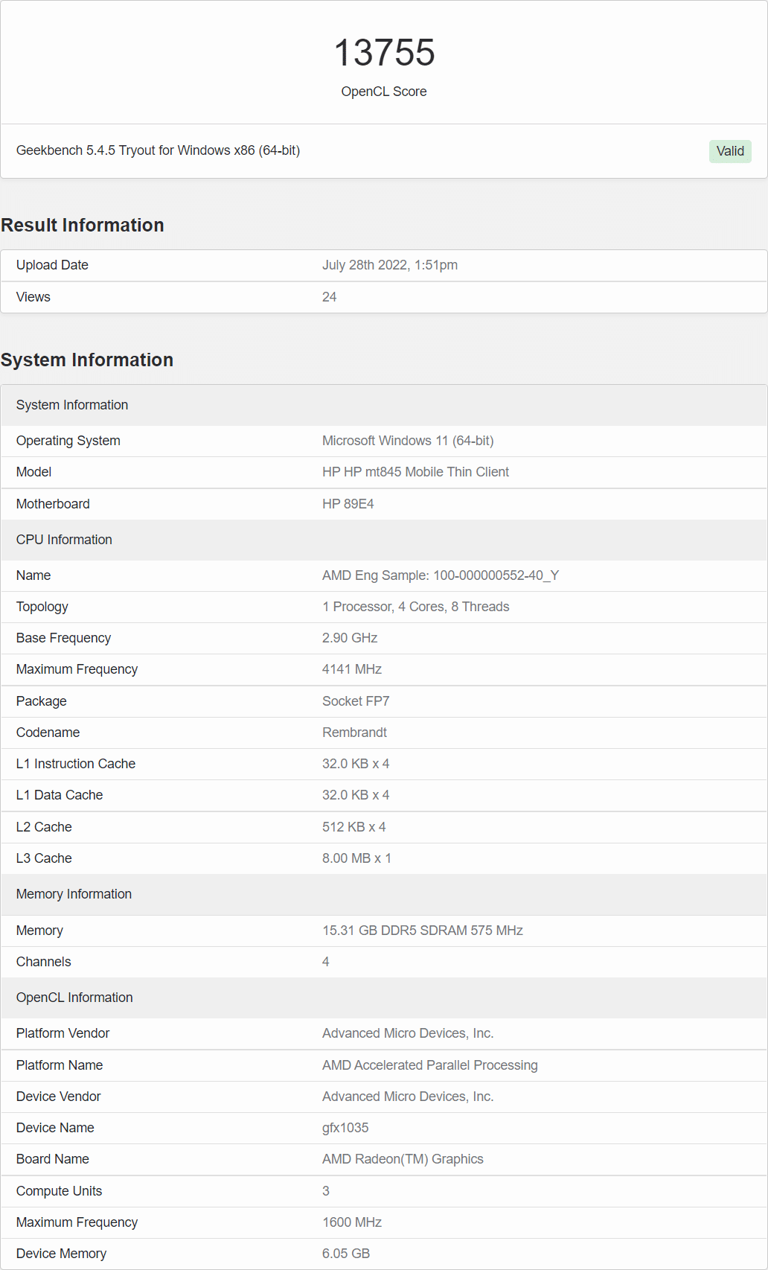Click the Operating System value Microsoft Windows 11
The image size is (768, 1270).
click(408, 441)
